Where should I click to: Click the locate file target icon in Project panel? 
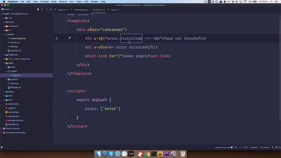click(38, 9)
